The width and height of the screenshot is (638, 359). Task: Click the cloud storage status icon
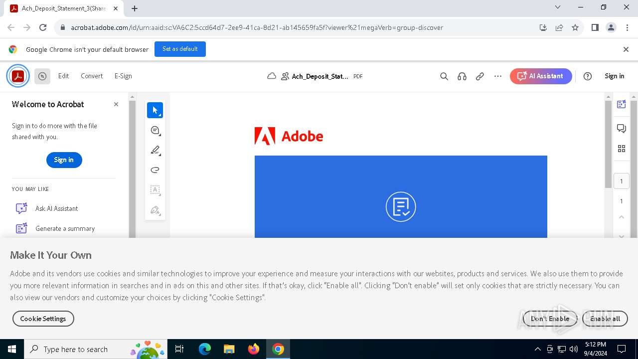(x=272, y=76)
